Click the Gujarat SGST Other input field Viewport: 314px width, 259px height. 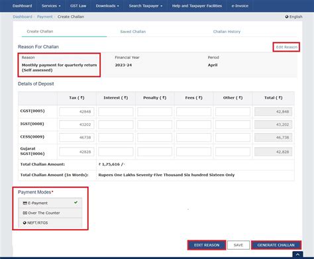click(x=233, y=152)
